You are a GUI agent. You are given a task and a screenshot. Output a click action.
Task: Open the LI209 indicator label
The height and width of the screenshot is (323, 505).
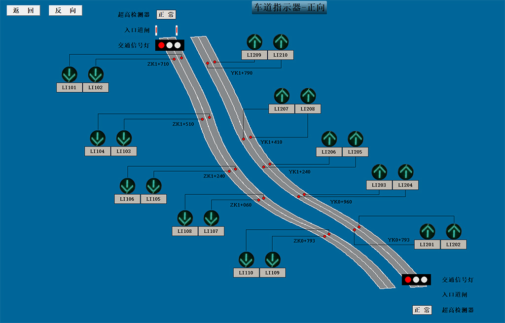254,55
